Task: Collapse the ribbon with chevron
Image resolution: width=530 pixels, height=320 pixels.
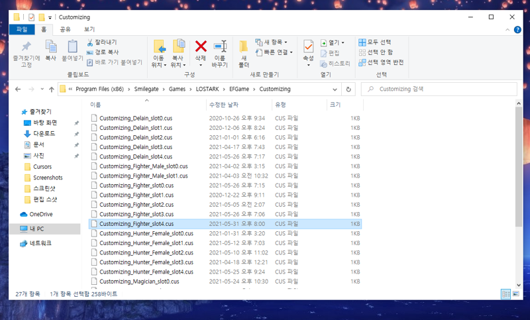Action: tap(507, 30)
